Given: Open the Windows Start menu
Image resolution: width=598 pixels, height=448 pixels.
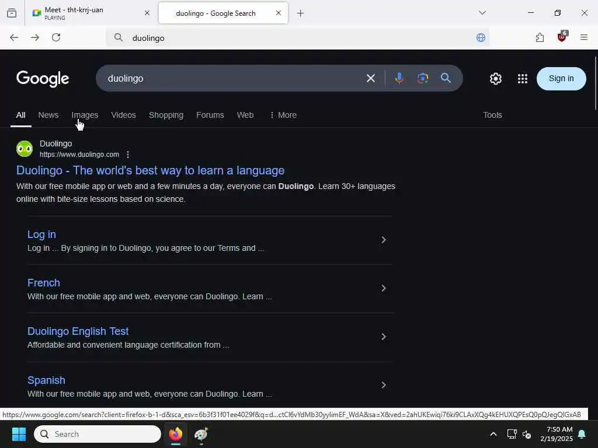Looking at the screenshot, I should coord(19,434).
